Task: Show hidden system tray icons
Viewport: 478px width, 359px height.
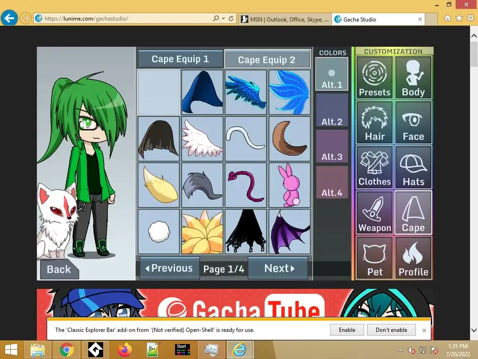Action: [400, 350]
